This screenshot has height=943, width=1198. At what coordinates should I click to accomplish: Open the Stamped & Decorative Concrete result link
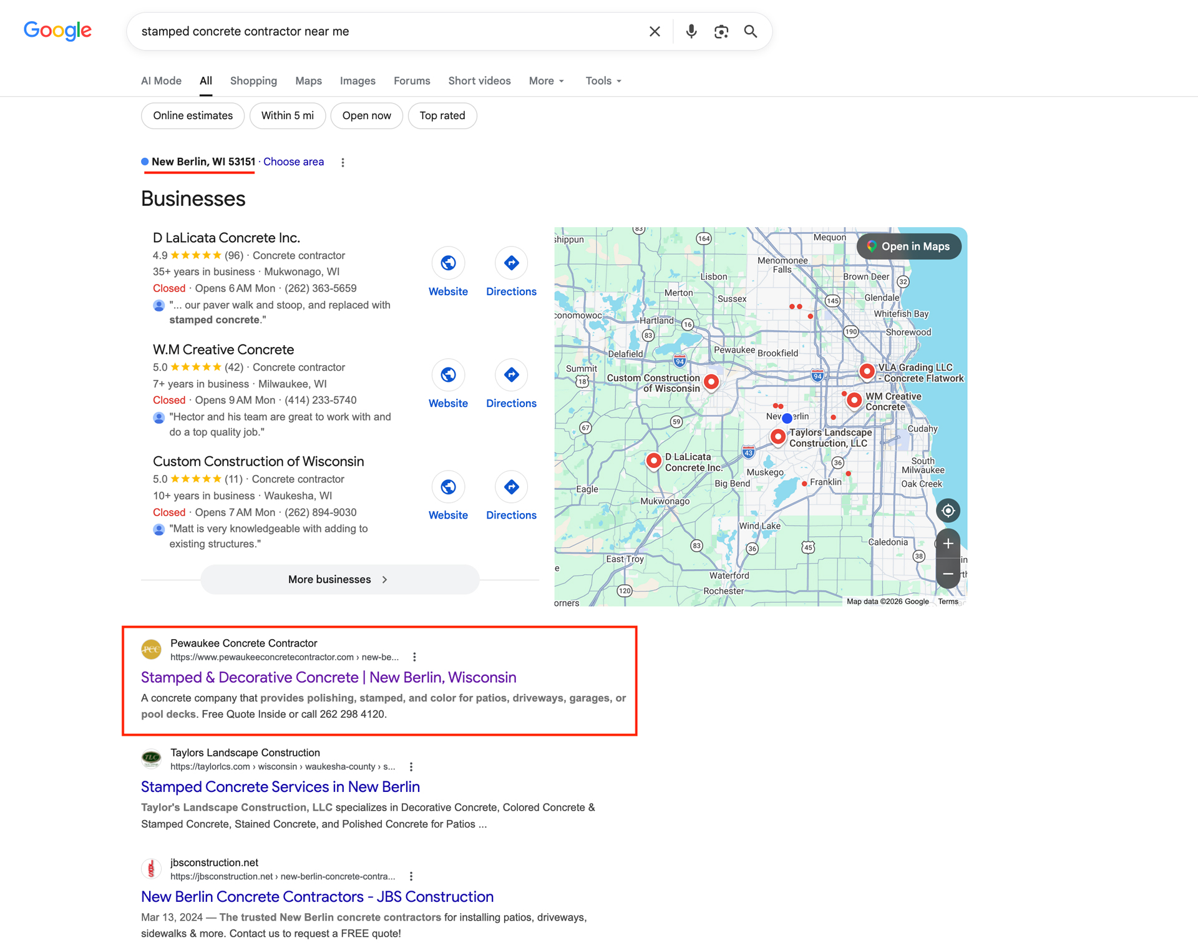(329, 677)
